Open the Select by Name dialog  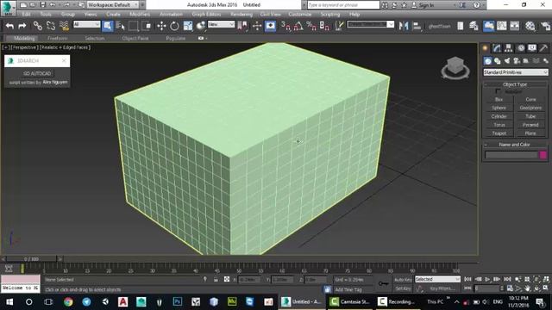coord(121,26)
